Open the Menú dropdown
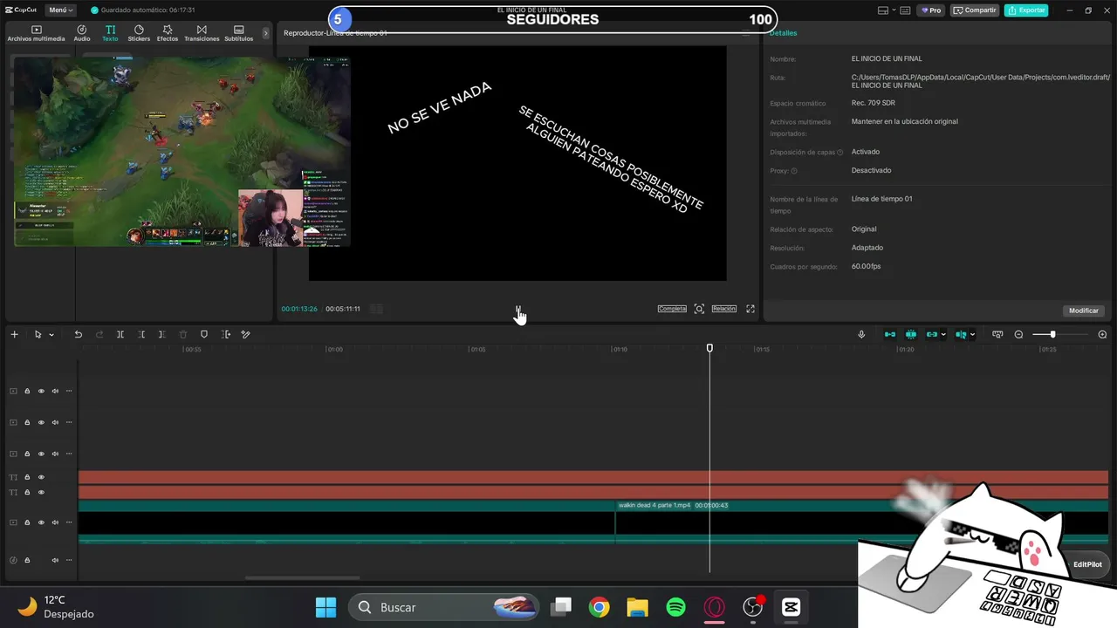Viewport: 1117px width, 628px height. pos(61,10)
